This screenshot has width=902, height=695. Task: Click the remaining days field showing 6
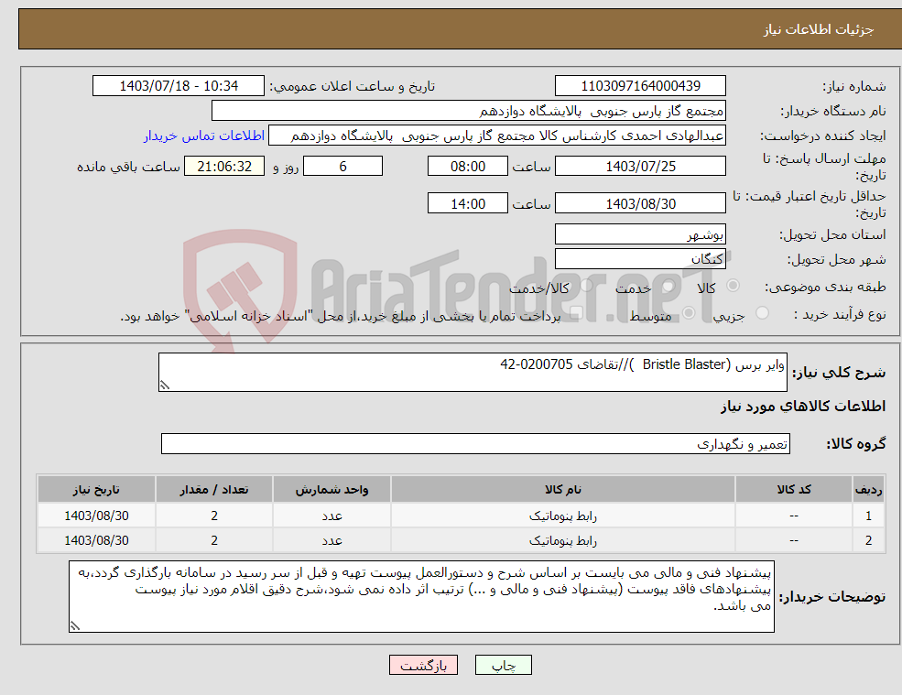pyautogui.click(x=342, y=167)
